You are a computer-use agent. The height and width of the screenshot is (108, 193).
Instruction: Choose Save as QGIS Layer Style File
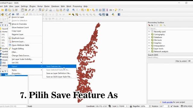pos(59,77)
